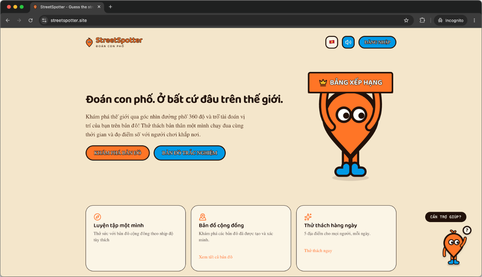Click the BẢN ĐỒ TRẮC NGHIỆM button

click(x=190, y=153)
